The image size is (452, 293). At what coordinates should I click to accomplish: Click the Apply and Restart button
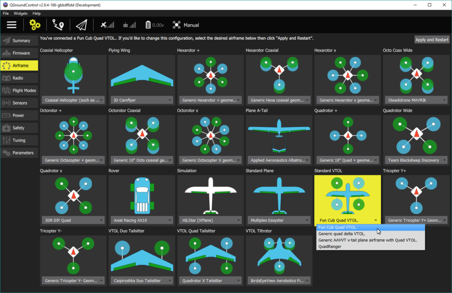pyautogui.click(x=432, y=40)
